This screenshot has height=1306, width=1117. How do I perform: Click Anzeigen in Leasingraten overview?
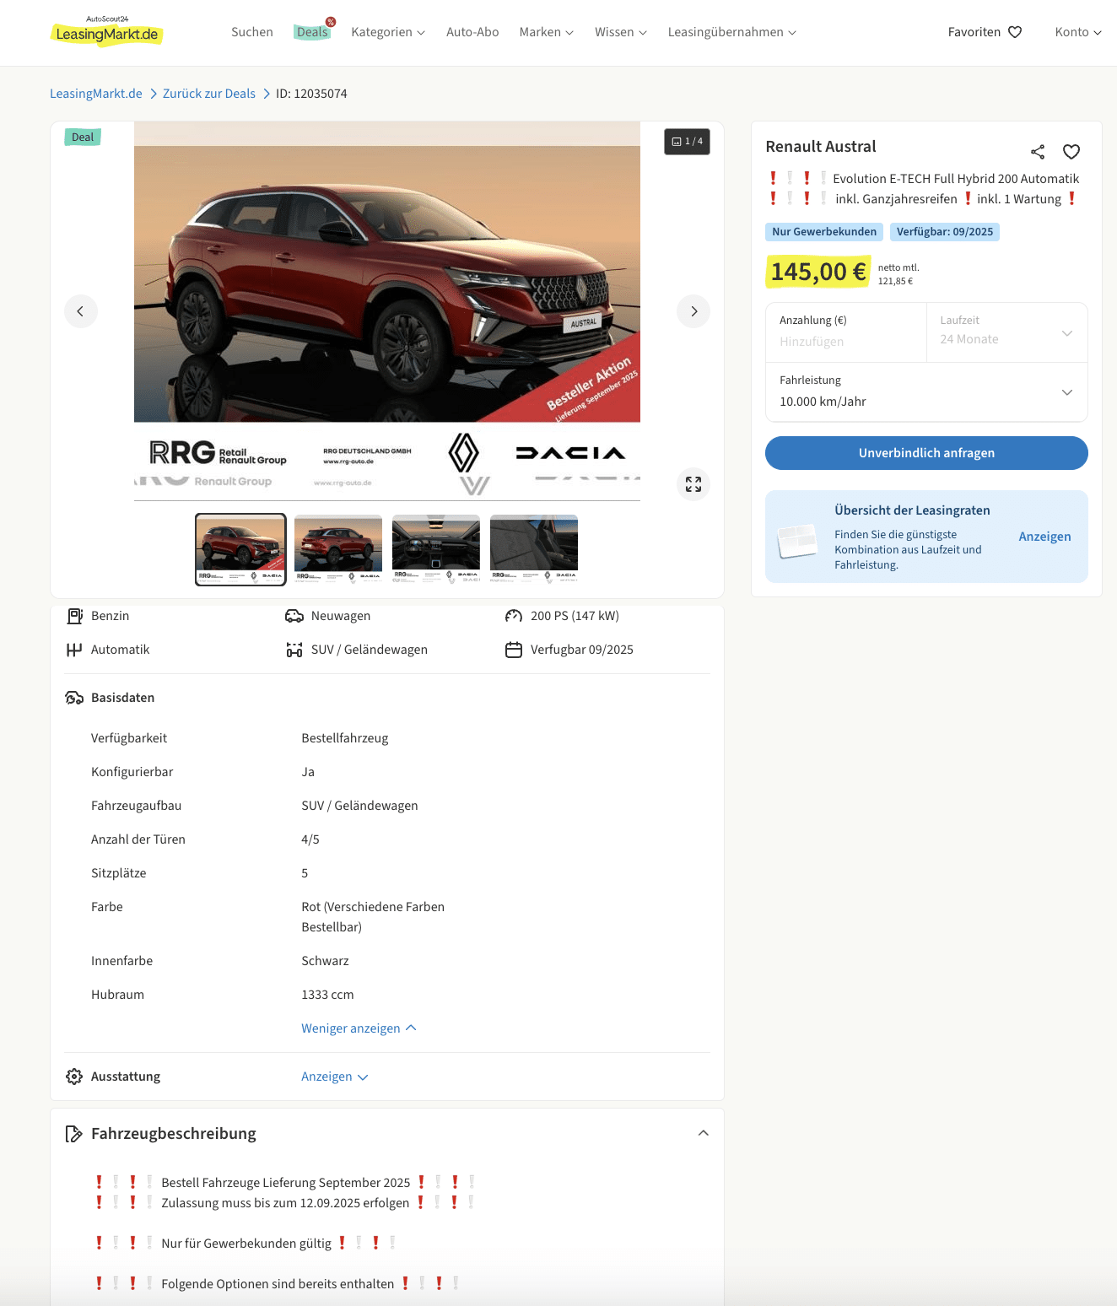click(1044, 537)
